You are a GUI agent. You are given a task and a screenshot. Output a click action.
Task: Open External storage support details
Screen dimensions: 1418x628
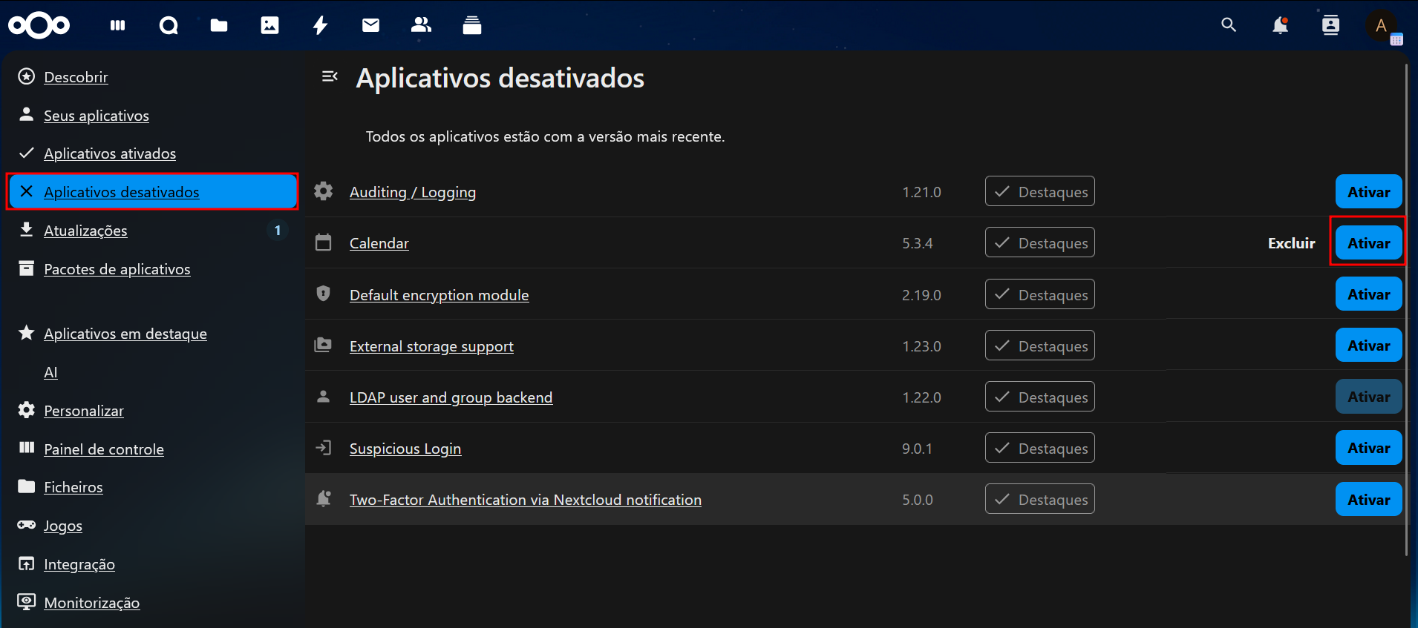point(431,346)
